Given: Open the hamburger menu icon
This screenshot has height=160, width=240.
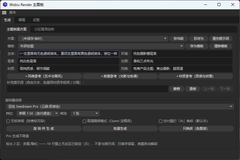Looking at the screenshot, I should coord(4,13).
